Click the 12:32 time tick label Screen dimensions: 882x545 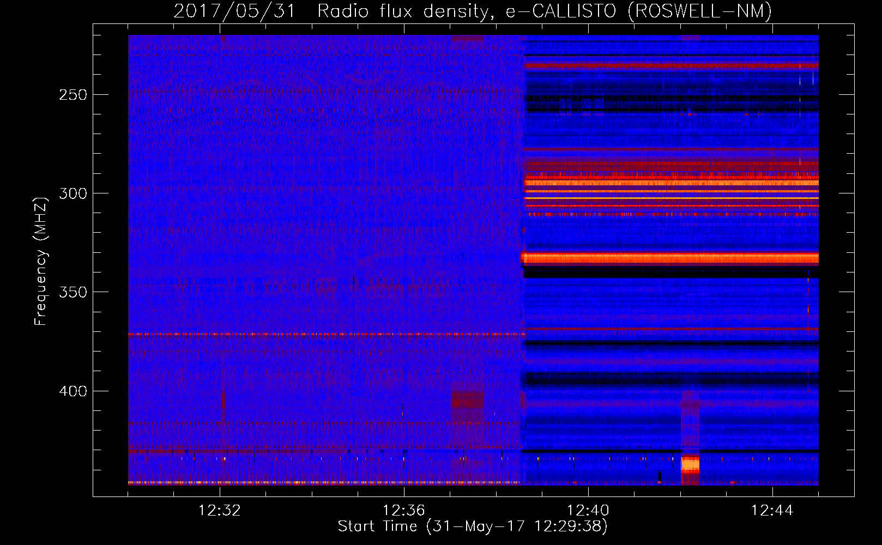(x=220, y=511)
